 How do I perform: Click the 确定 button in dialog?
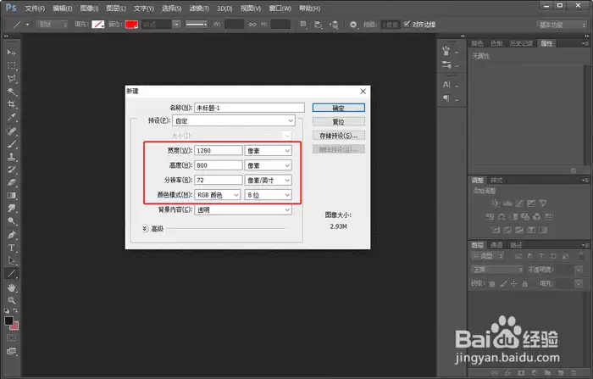339,108
